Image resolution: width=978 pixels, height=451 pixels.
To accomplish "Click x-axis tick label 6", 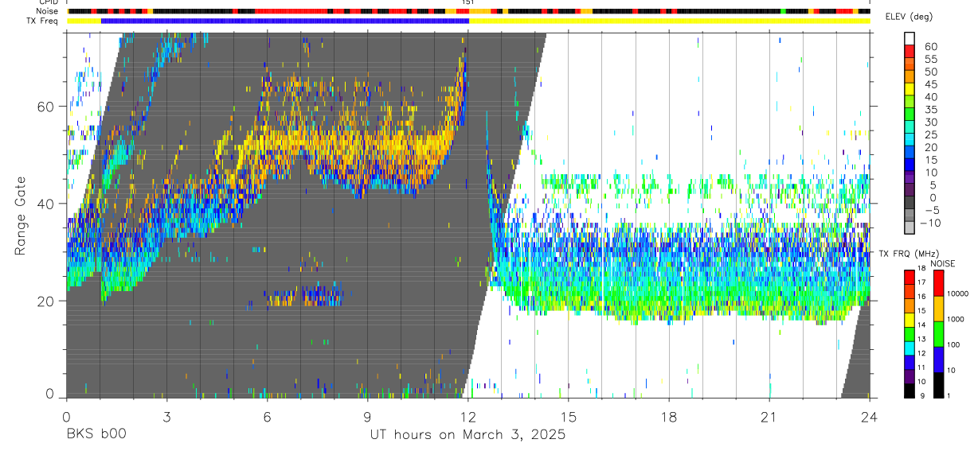I will click(267, 417).
